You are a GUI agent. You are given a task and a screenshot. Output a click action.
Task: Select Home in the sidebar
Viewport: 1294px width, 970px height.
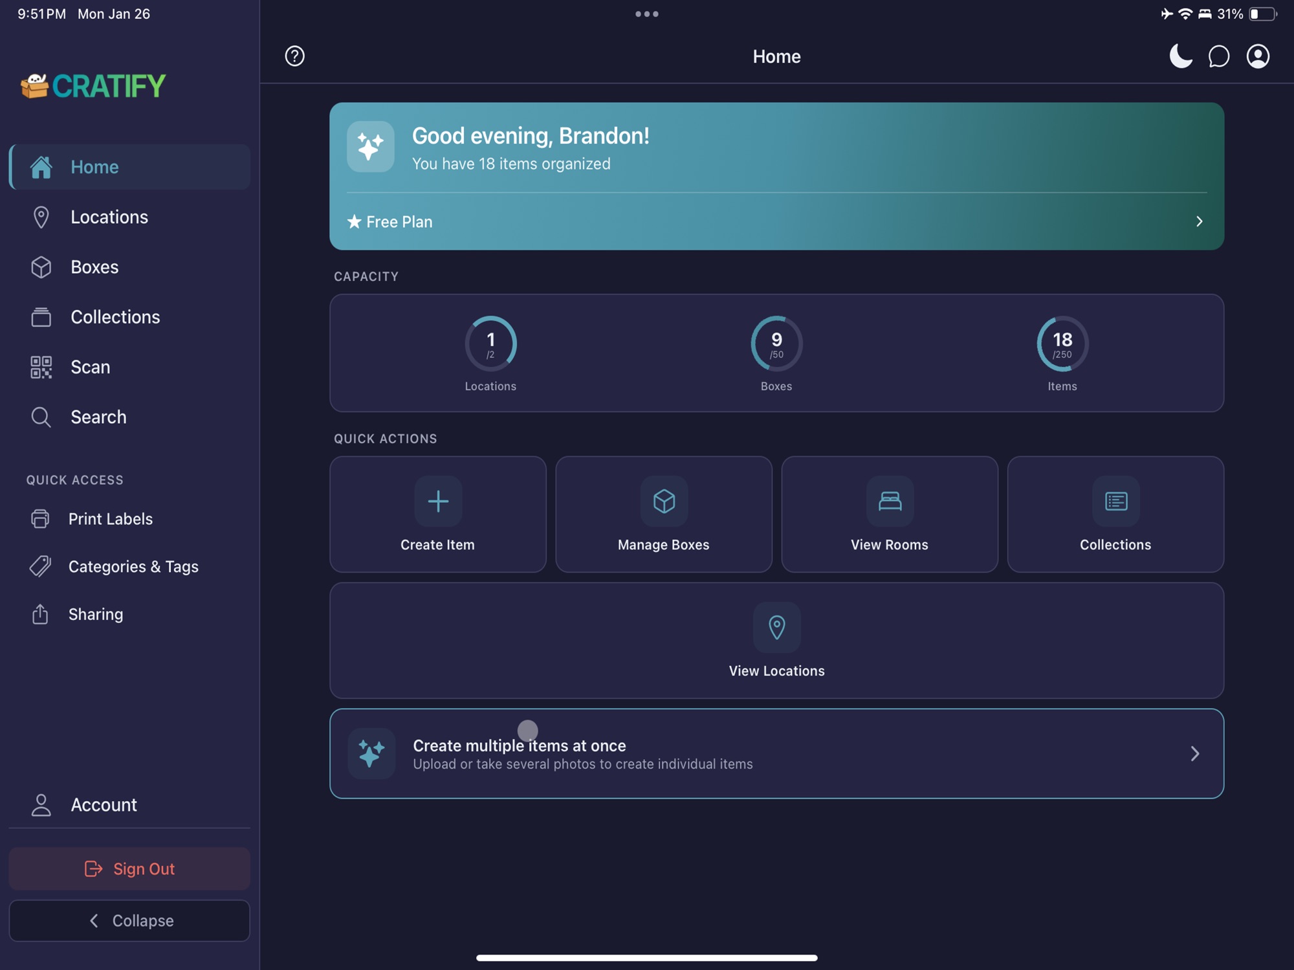pyautogui.click(x=129, y=167)
